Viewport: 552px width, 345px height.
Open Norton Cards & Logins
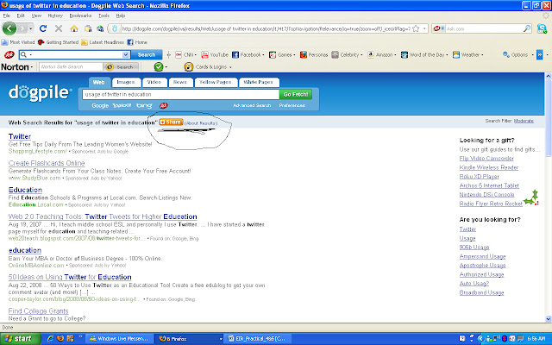[x=208, y=66]
